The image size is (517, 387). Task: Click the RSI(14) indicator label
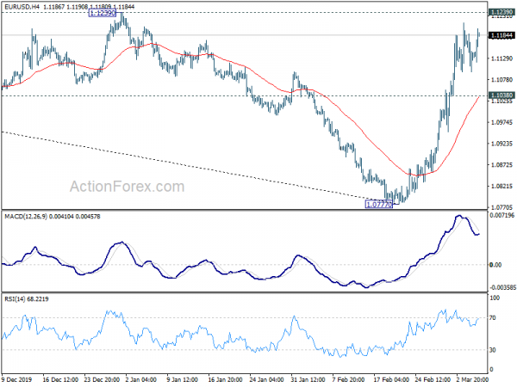point(14,299)
